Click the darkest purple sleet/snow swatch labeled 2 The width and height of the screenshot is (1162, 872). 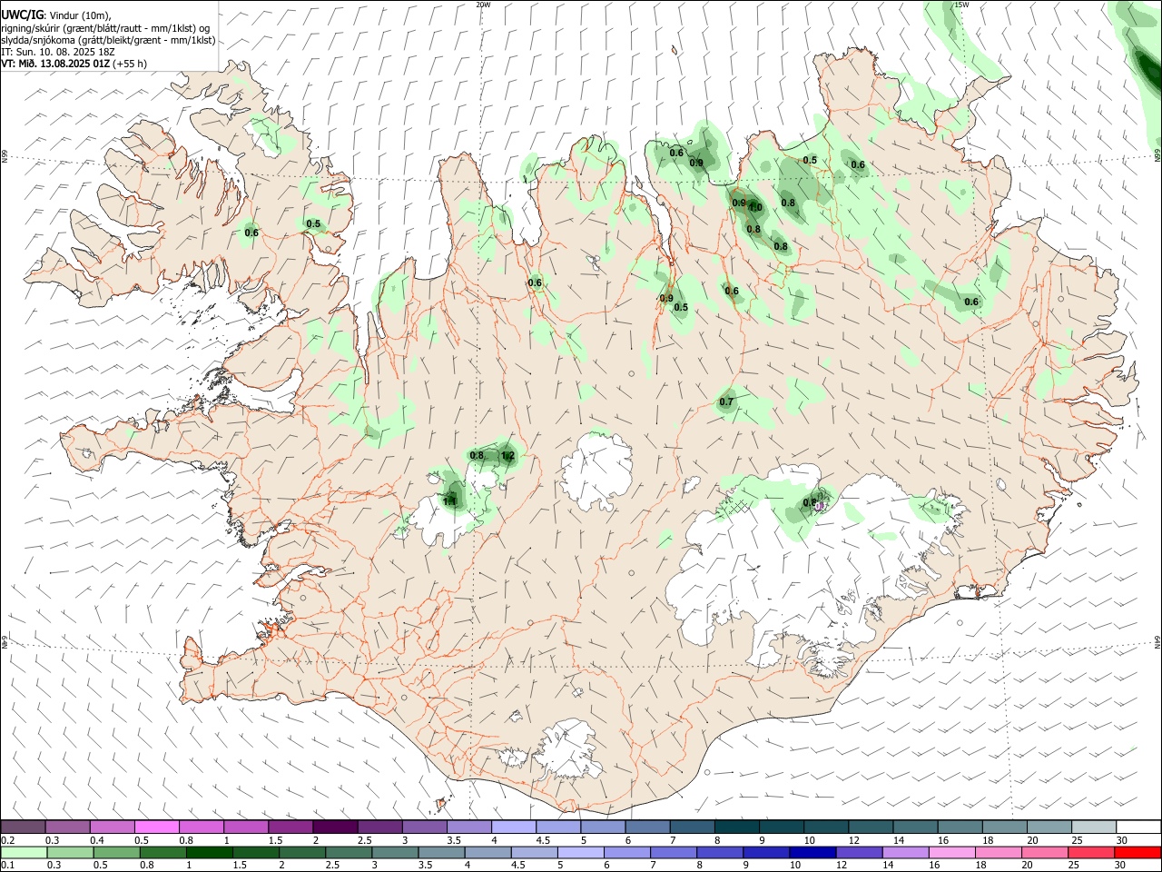[336, 827]
